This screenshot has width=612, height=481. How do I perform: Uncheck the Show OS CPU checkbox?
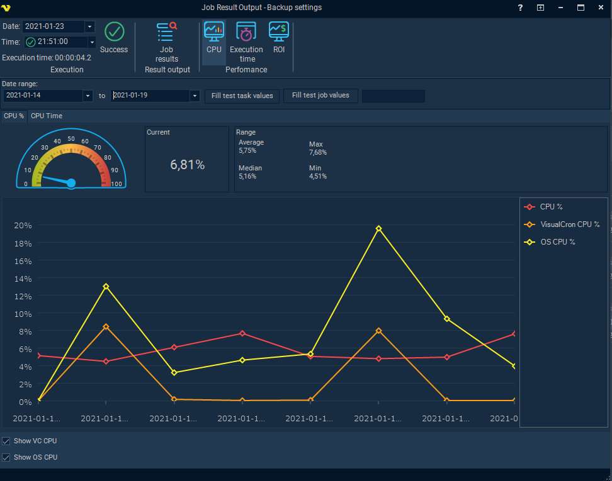[x=6, y=457]
